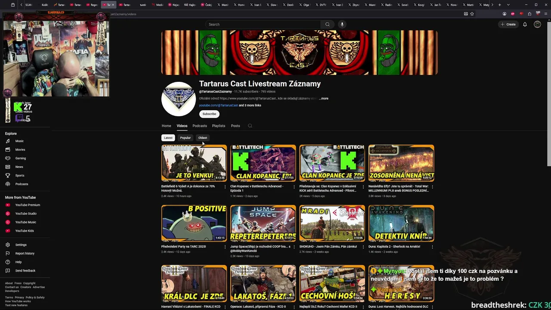551x310 pixels.
Task: Open title 'Předvolební Party na TARC 2025!'
Action: point(183,247)
